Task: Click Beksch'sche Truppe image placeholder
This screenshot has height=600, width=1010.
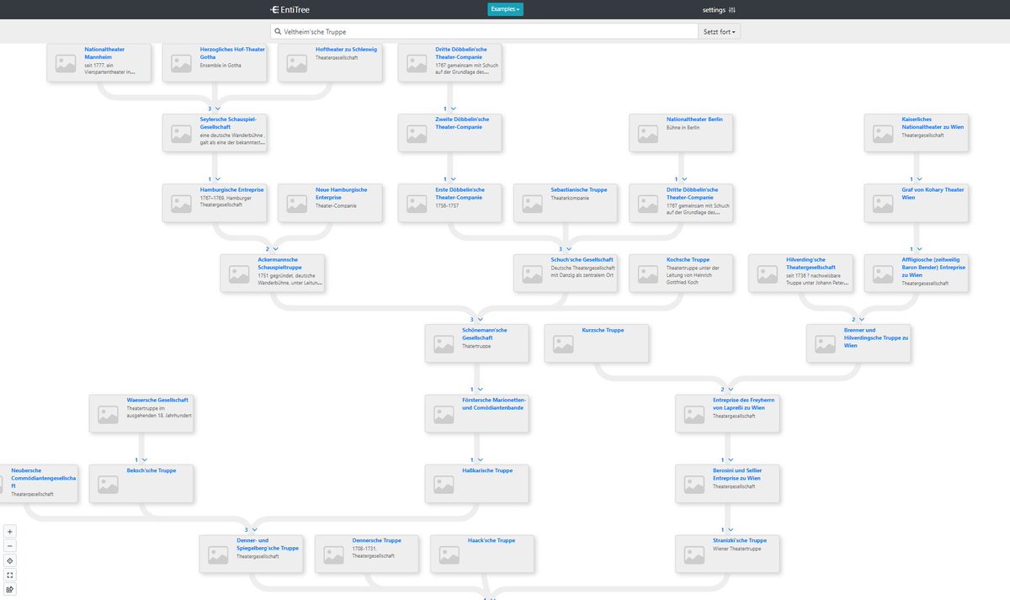Action: pyautogui.click(x=108, y=484)
